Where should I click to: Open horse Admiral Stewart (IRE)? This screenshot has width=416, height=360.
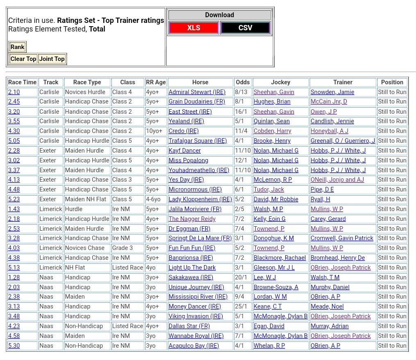(x=197, y=92)
